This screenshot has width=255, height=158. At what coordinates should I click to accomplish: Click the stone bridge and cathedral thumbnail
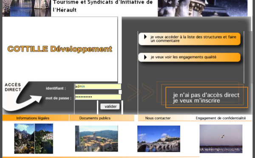coord(159,138)
